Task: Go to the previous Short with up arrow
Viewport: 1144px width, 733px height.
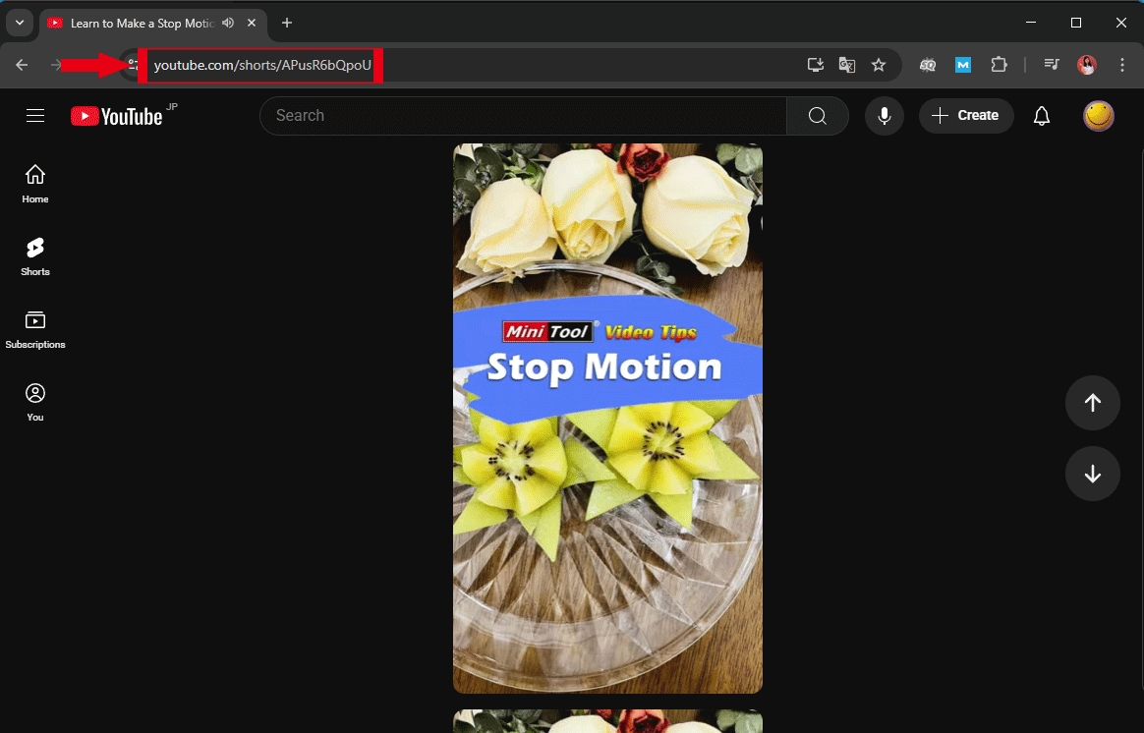Action: (x=1092, y=403)
